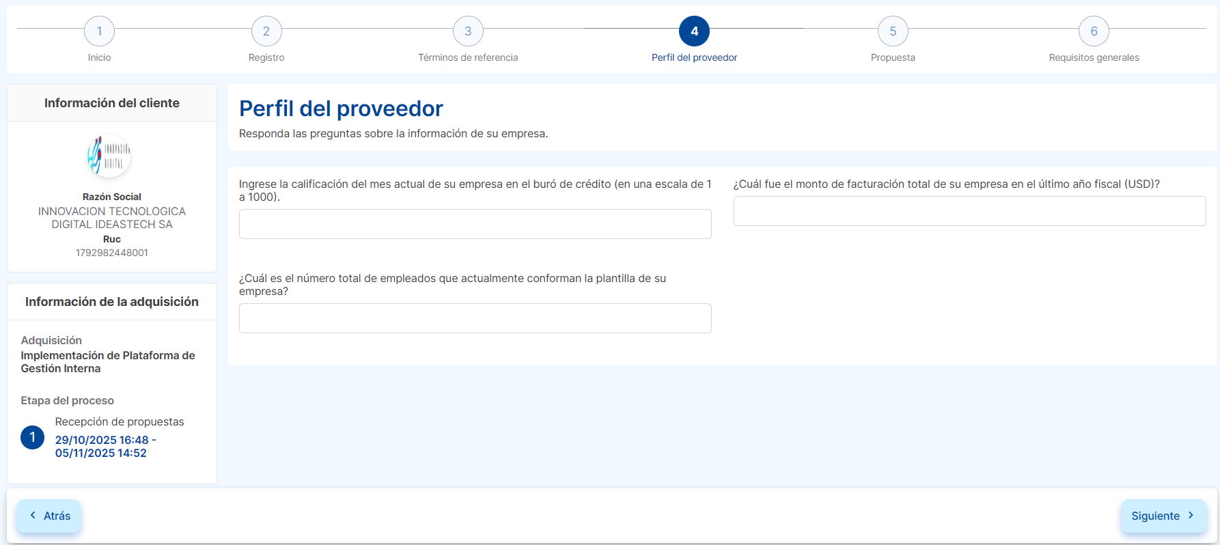The image size is (1220, 545).
Task: Click the 'Recepción de propuestas' stage text
Action: tap(120, 421)
